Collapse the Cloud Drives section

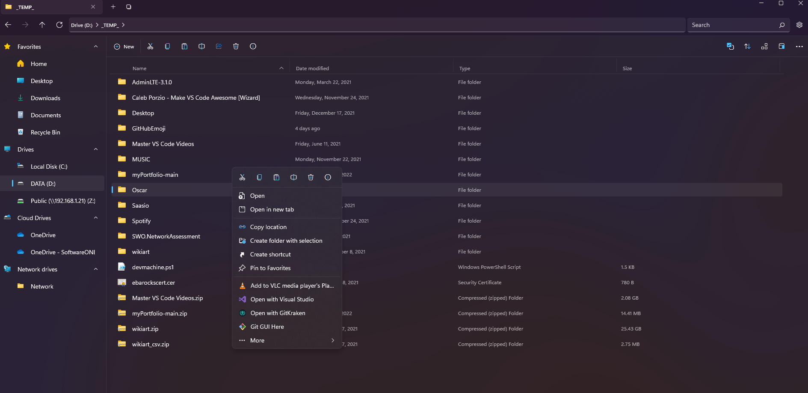(x=96, y=218)
